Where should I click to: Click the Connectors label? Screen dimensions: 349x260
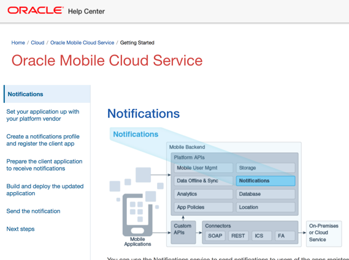click(218, 226)
